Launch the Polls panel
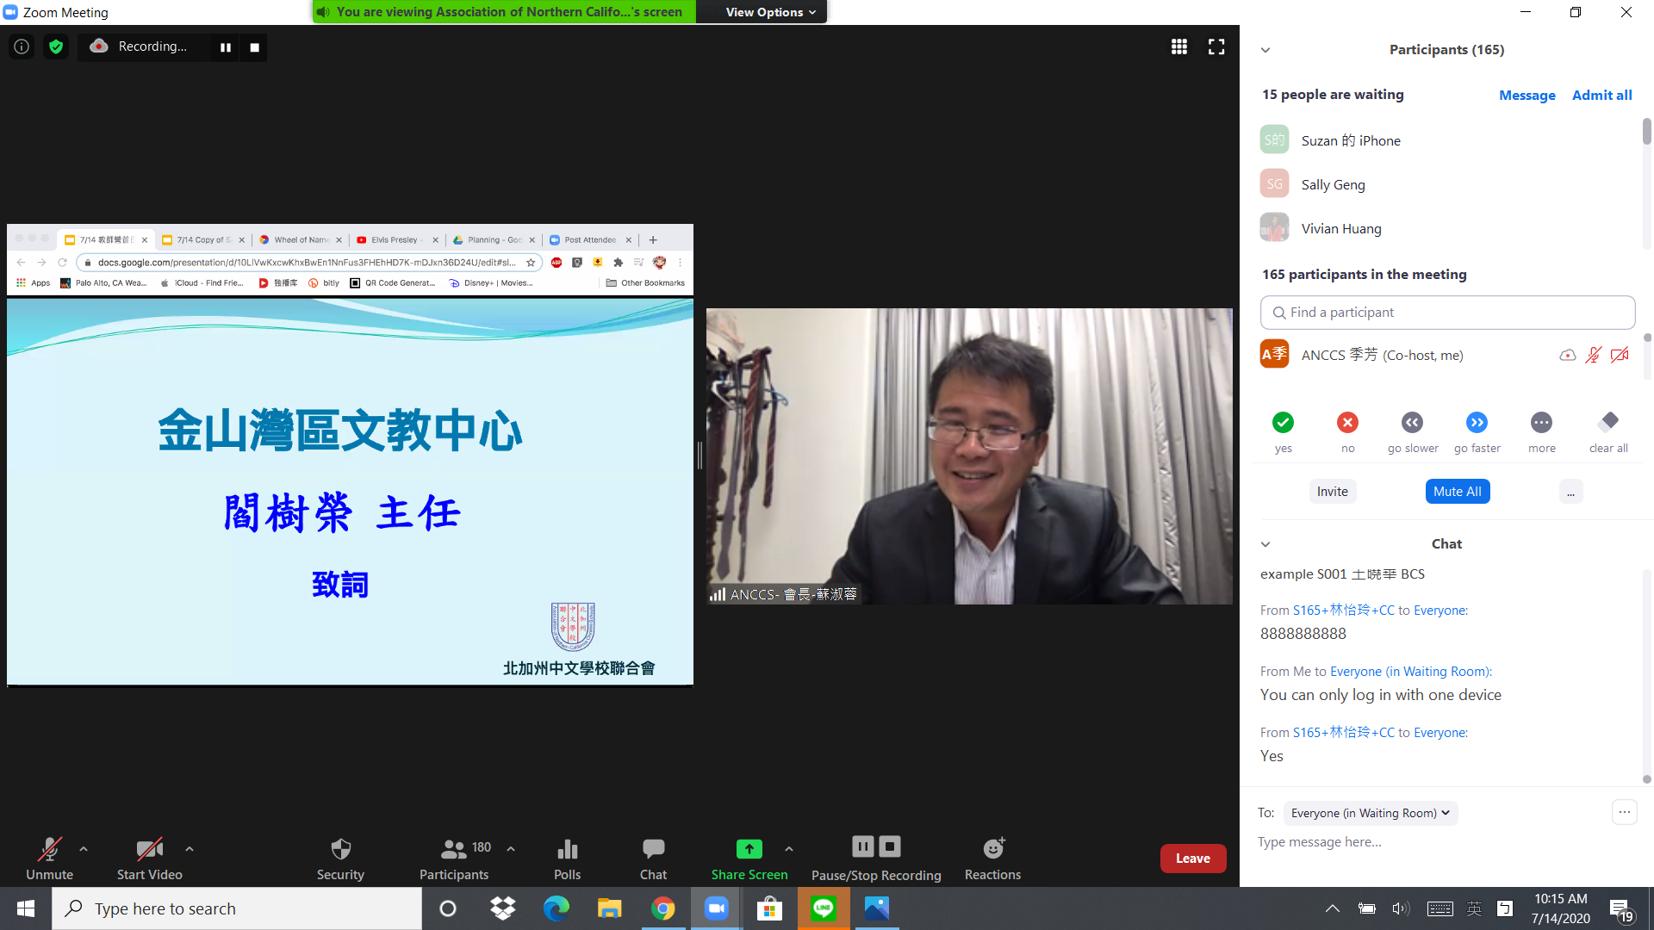The image size is (1654, 930). (x=567, y=857)
